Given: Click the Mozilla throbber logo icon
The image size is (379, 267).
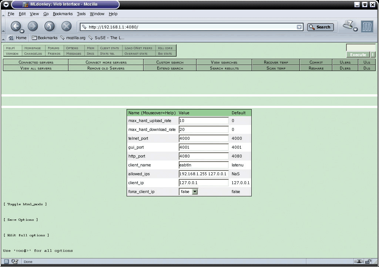Looking at the screenshot, I should 367,27.
